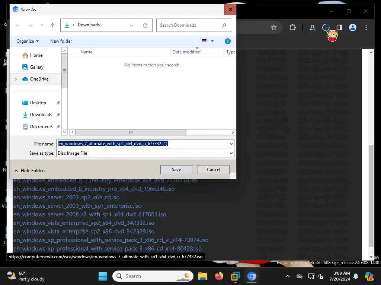Open en_windows_embedded_8_industry_pro_x64_dvd_1966345.iso link
The image size is (381, 285).
[x=94, y=189]
